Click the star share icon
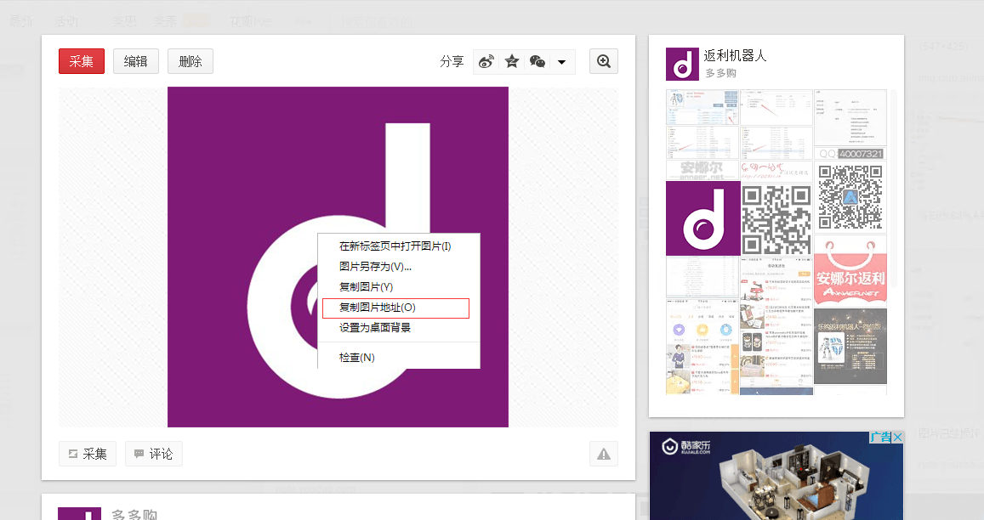Viewport: 984px width, 520px height. tap(512, 61)
